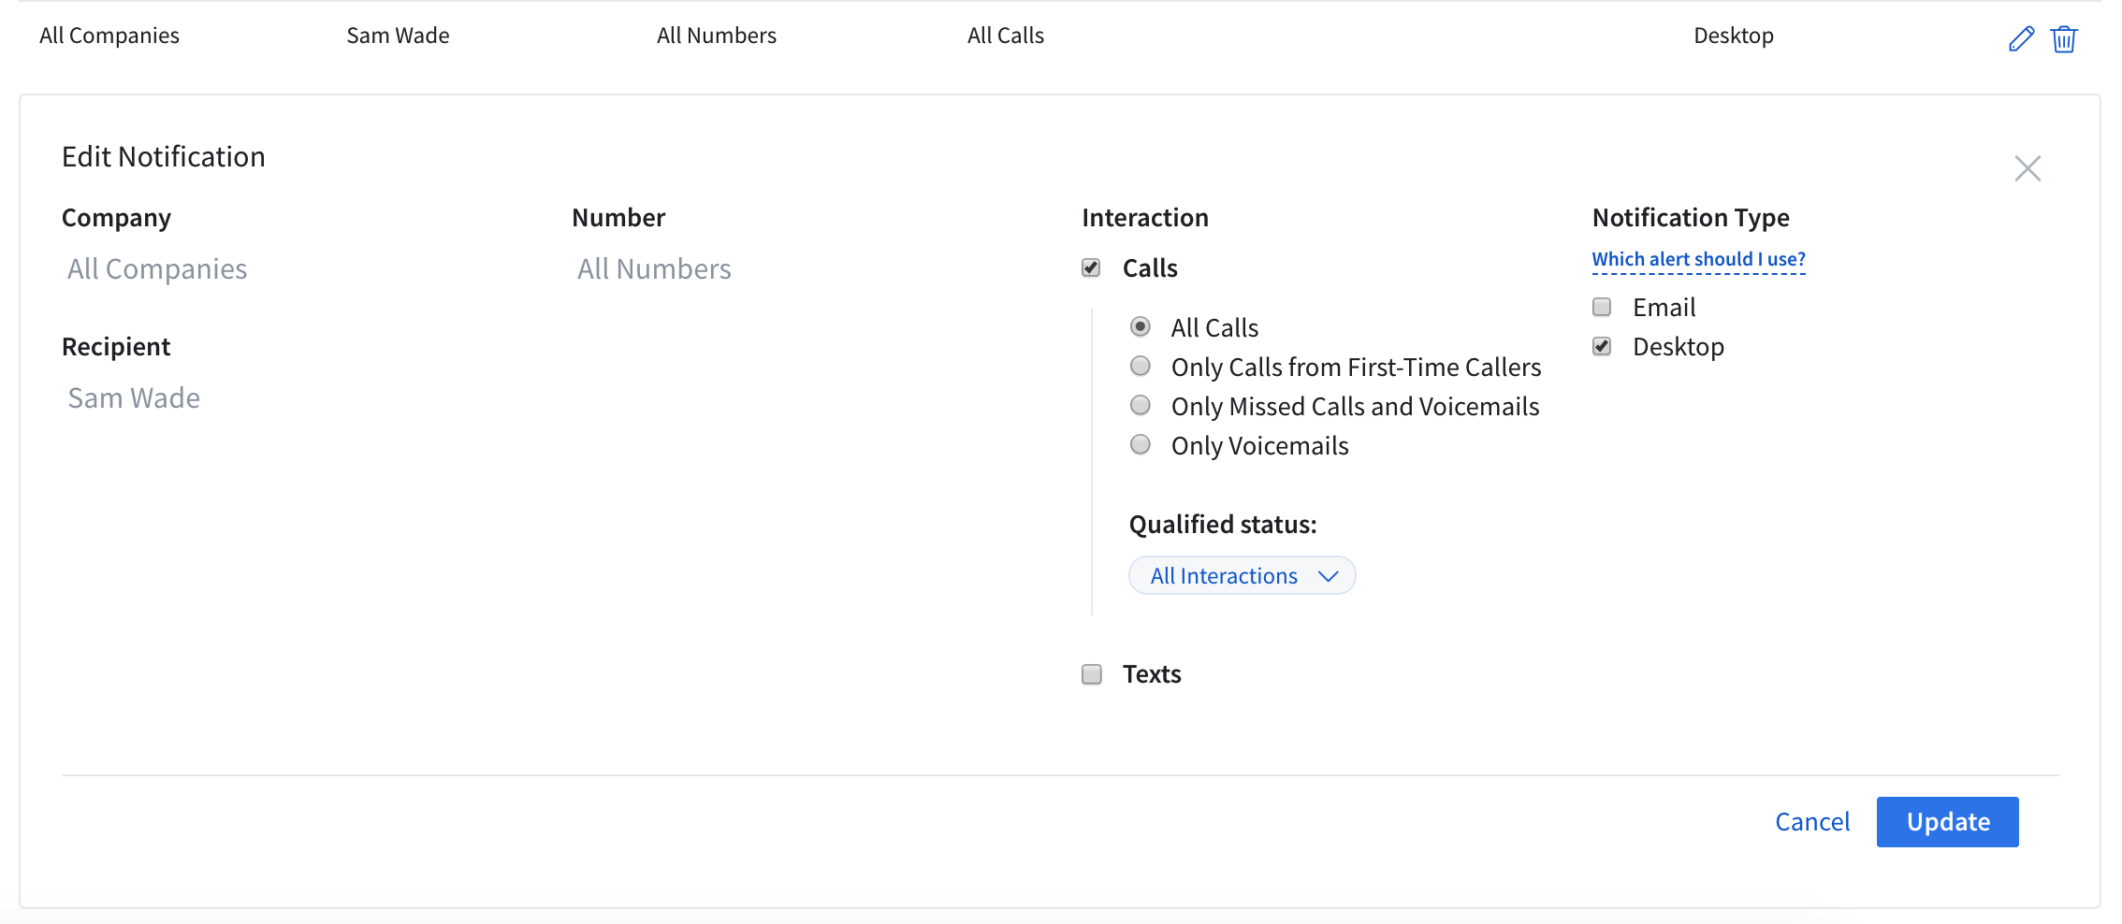Click the Cancel link
The height and width of the screenshot is (924, 2122).
(1811, 822)
